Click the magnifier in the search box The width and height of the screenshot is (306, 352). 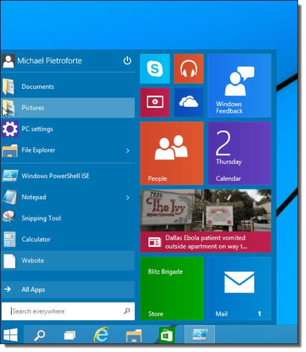(x=127, y=311)
